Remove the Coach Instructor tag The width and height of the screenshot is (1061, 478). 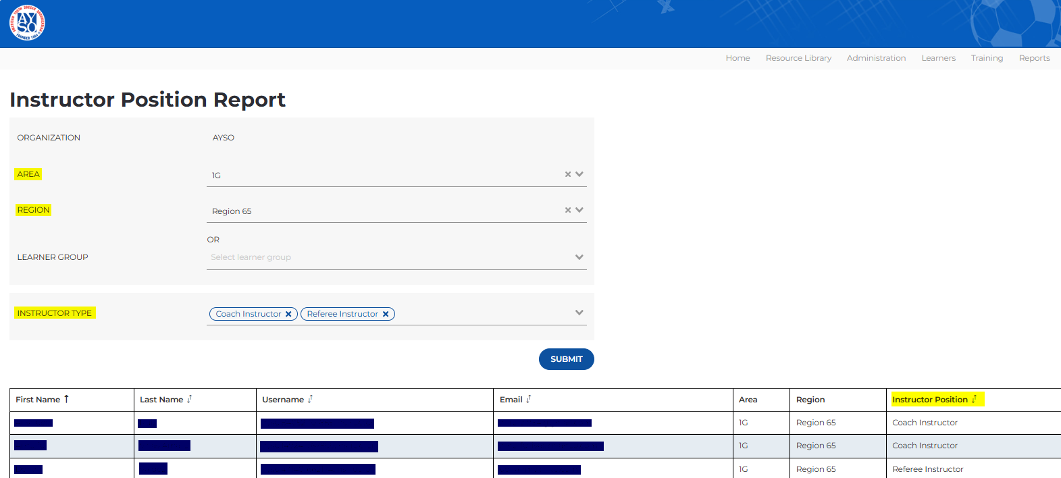click(288, 314)
